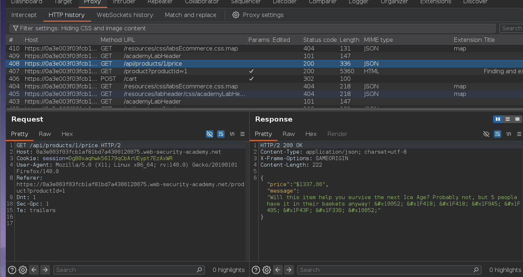Open Match and replace tab

pos(191,15)
